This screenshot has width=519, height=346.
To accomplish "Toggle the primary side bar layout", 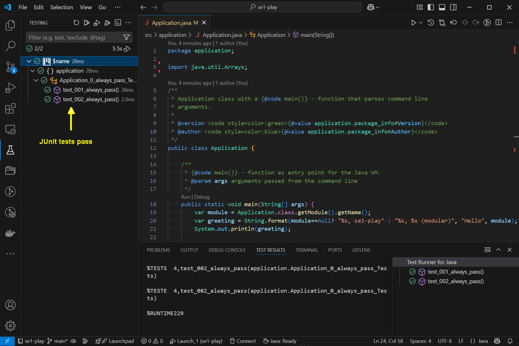I will click(x=431, y=7).
